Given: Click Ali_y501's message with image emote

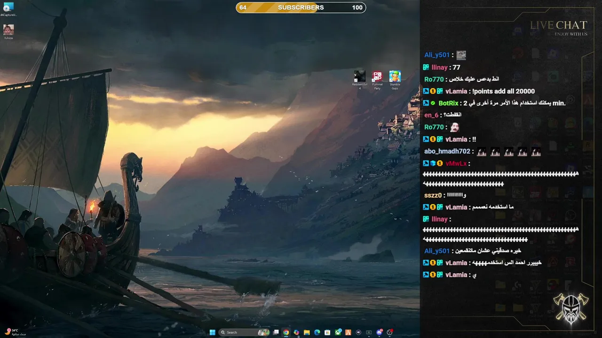Looking at the screenshot, I should (x=445, y=55).
